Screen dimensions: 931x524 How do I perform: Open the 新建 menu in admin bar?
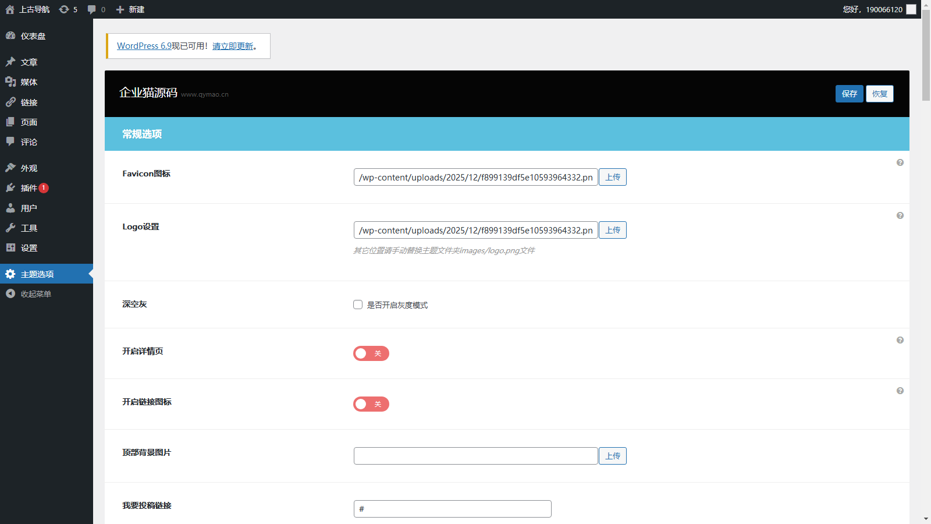point(130,9)
